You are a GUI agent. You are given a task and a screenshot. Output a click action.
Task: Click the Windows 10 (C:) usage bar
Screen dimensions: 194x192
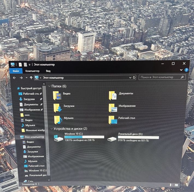84,137
